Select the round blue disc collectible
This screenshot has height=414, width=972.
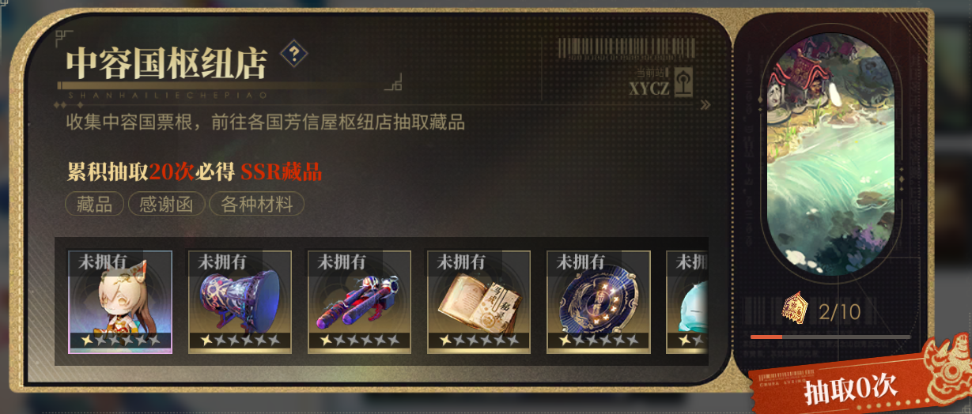pyautogui.click(x=599, y=302)
